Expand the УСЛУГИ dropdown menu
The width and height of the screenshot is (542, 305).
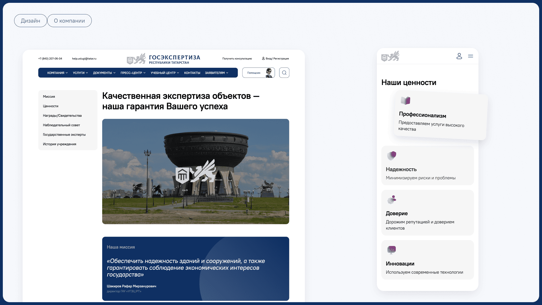click(x=80, y=73)
